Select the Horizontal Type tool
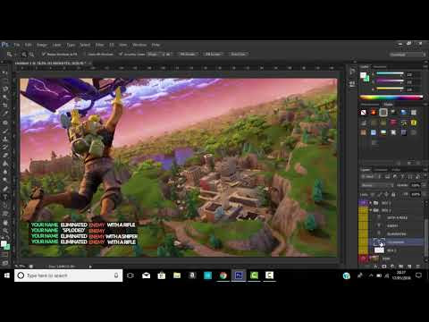Image resolution: width=429 pixels, height=322 pixels. (5, 197)
